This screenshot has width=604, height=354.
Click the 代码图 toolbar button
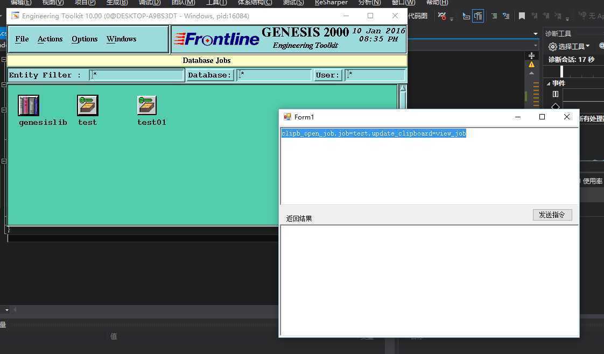418,16
